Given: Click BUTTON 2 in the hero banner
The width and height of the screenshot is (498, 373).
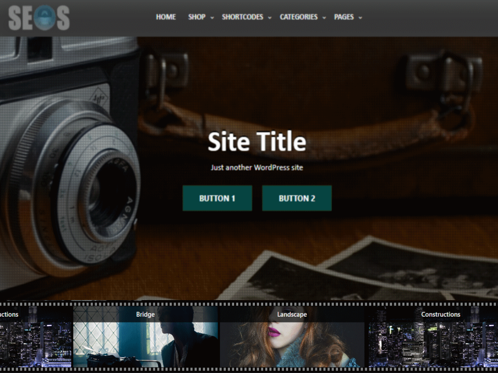Looking at the screenshot, I should point(297,198).
